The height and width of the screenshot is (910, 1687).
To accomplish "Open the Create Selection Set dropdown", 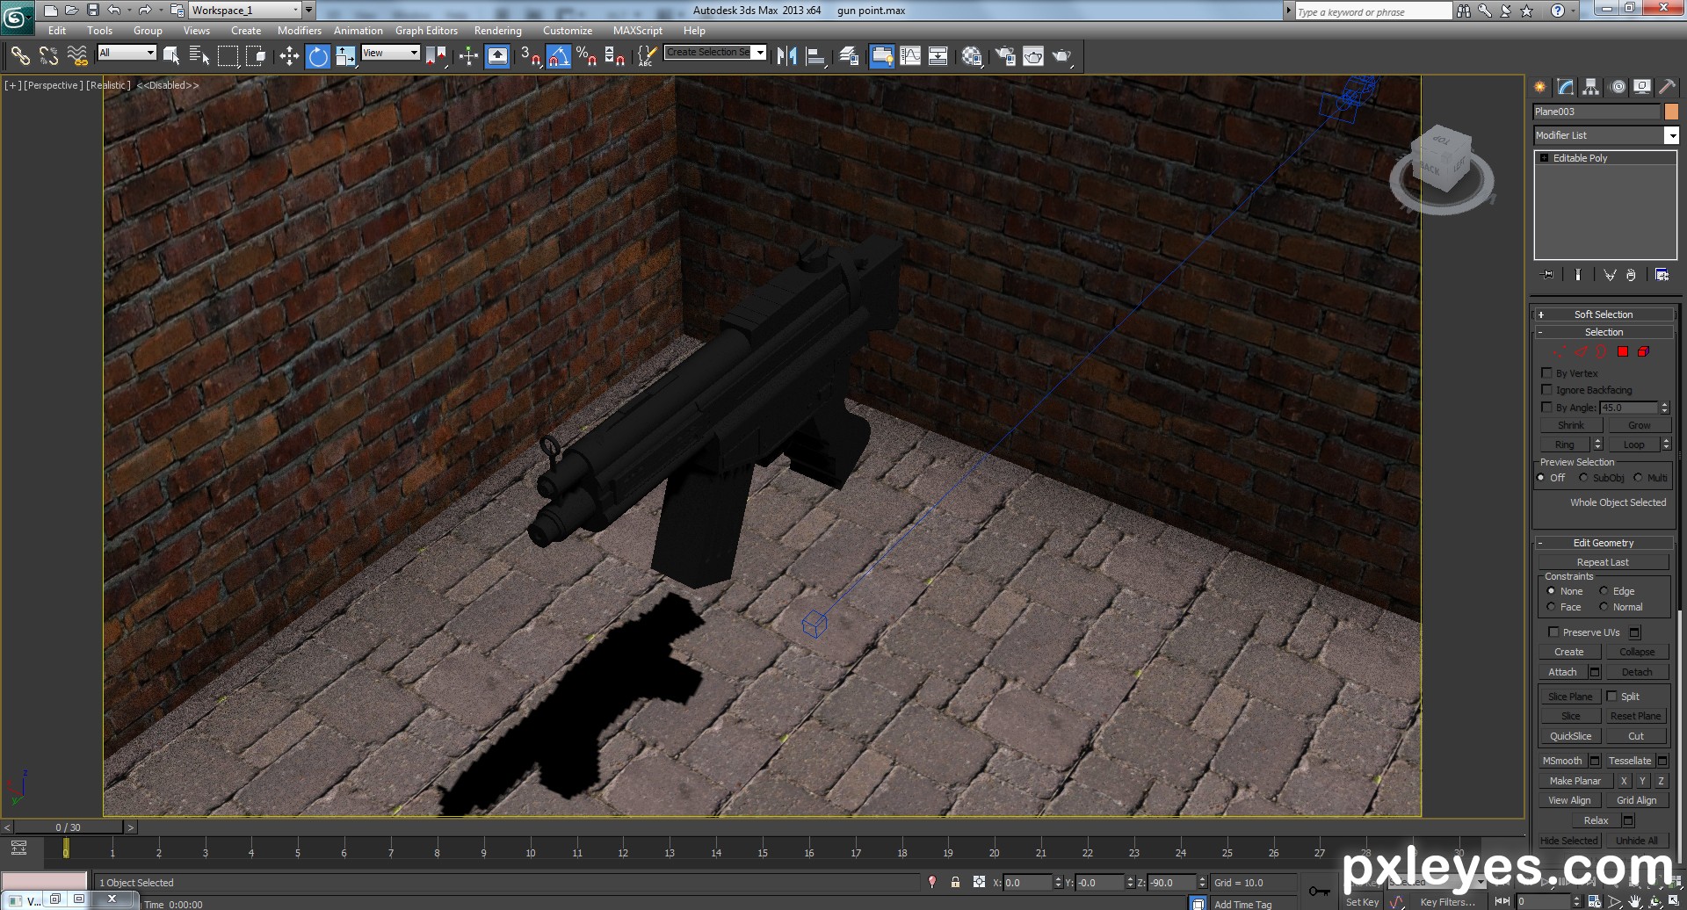I will (x=760, y=52).
